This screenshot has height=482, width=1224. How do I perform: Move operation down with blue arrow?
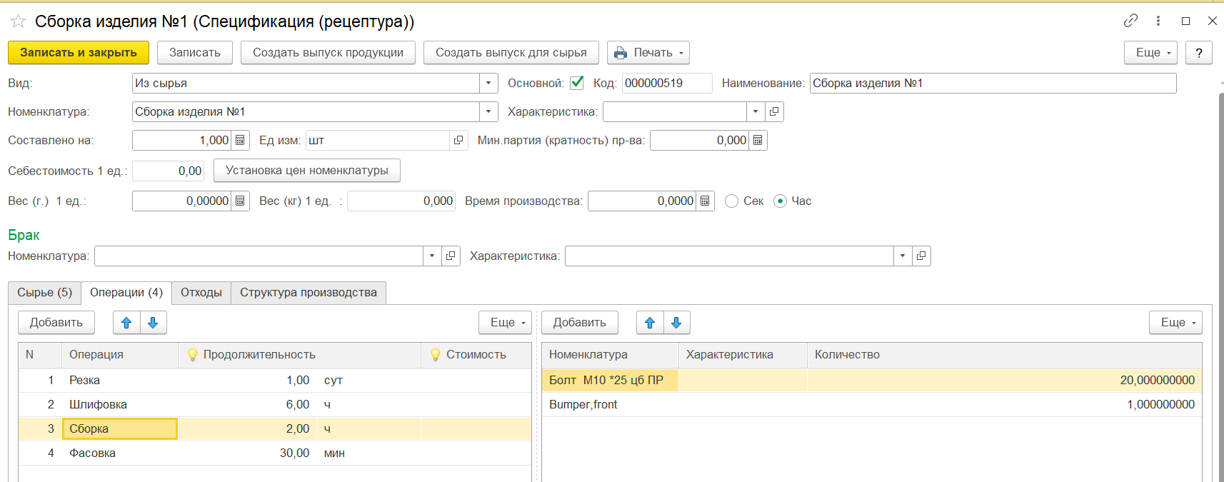pos(153,323)
